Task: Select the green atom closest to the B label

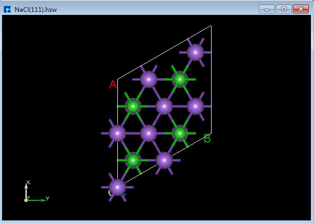Action: click(x=180, y=133)
